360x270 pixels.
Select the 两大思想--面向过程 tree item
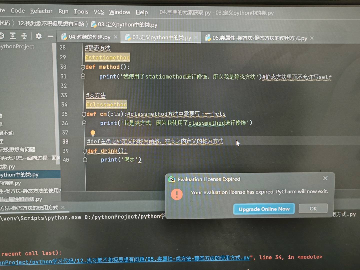tap(30, 158)
